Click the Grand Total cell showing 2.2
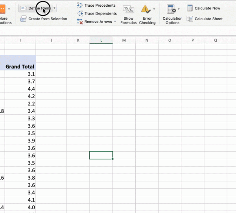This screenshot has height=213, width=236. tap(20, 103)
